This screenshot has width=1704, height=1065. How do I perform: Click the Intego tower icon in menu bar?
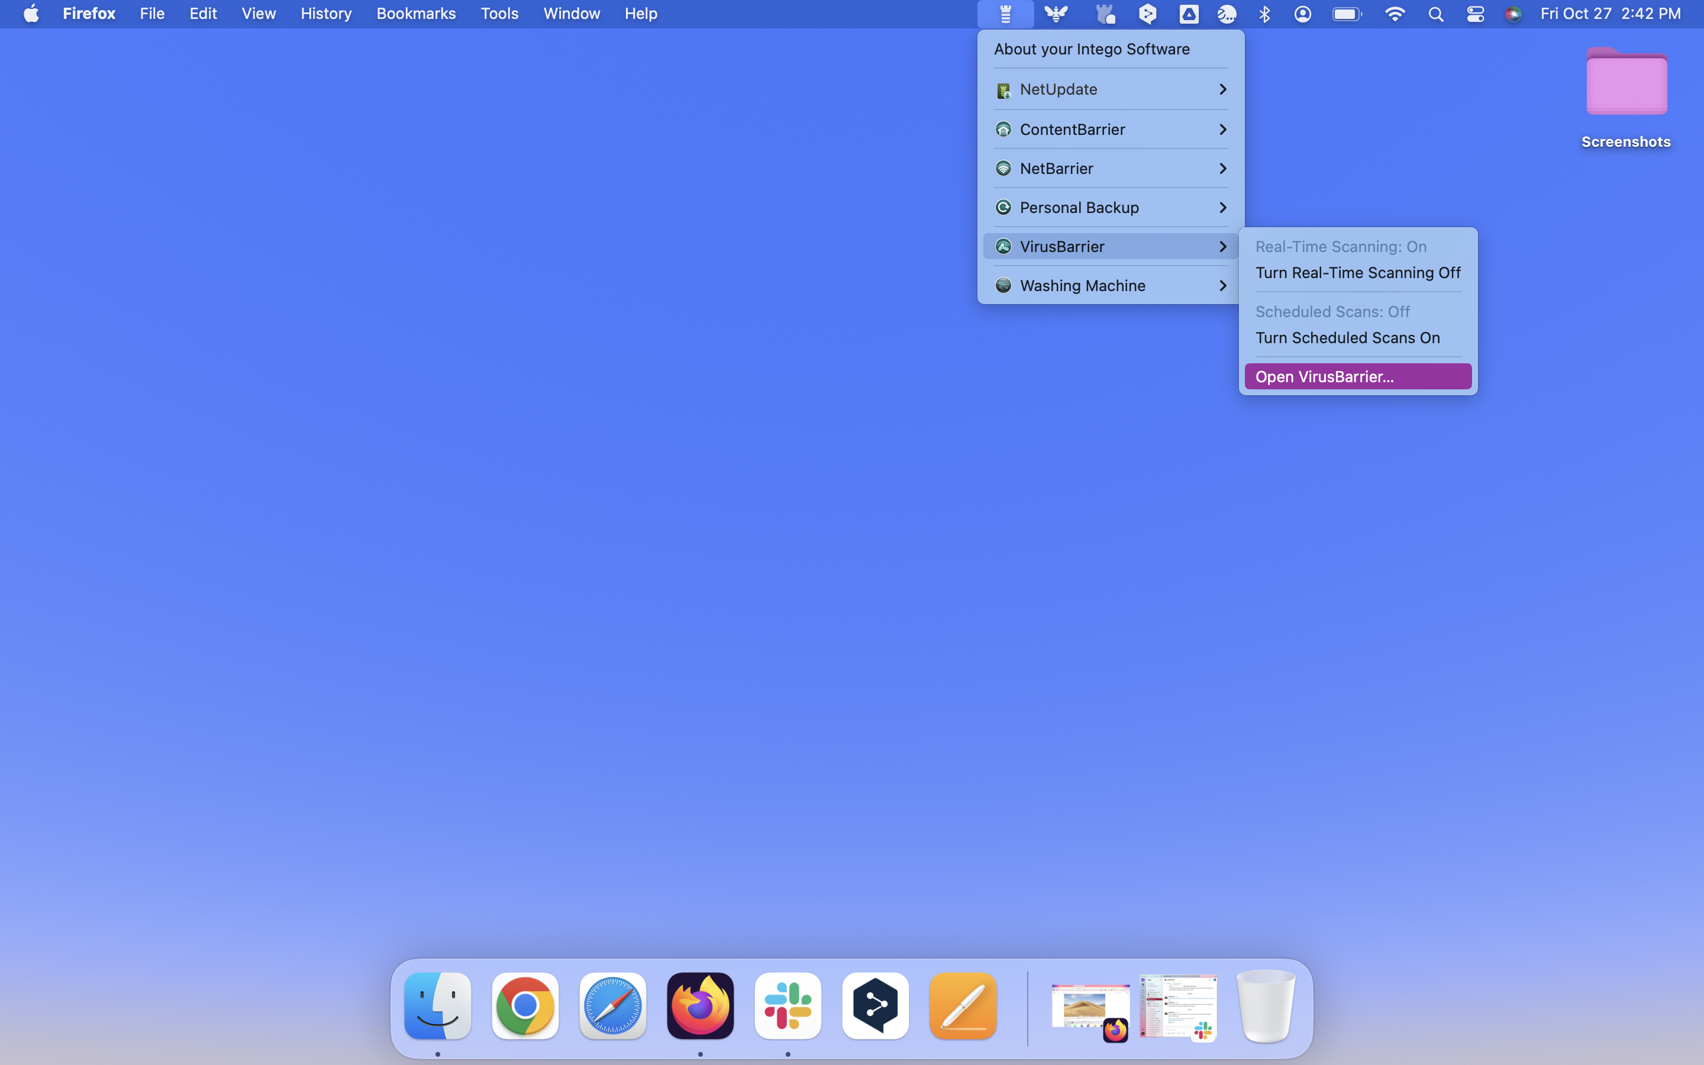coord(1005,14)
